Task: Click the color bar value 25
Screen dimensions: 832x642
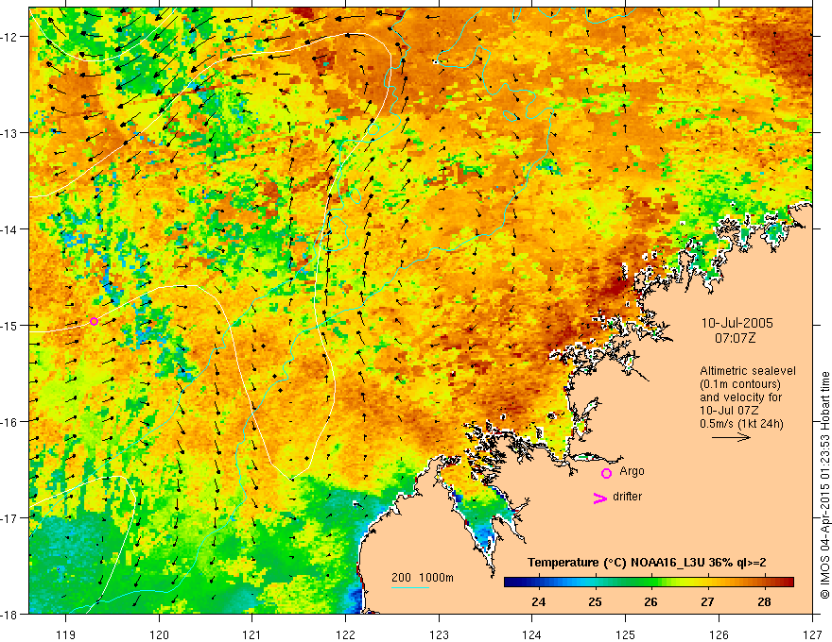Action: (595, 602)
